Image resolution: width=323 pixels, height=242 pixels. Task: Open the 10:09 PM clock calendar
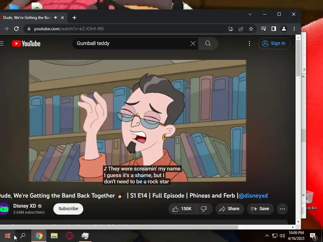[x=296, y=236]
